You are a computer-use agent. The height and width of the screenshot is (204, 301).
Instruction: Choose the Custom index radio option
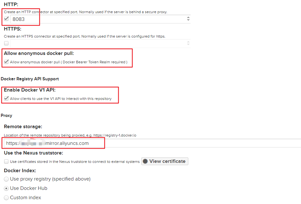tap(6, 198)
